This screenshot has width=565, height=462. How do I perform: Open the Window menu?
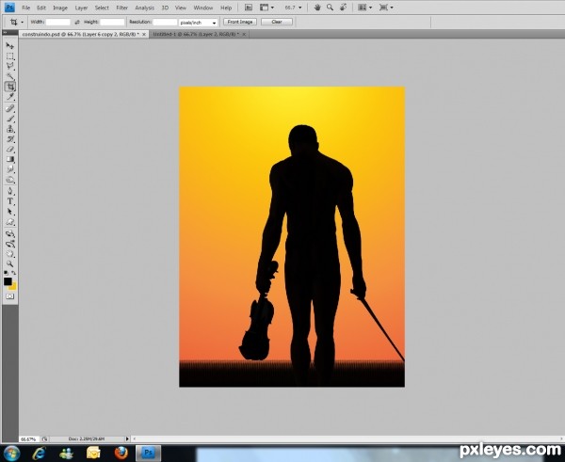203,8
